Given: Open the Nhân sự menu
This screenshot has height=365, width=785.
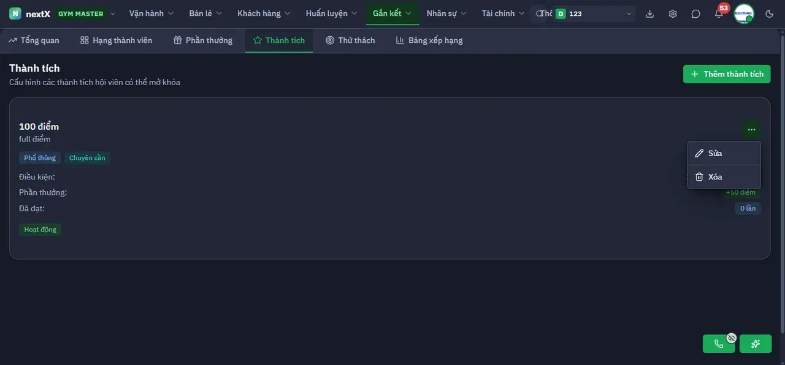Looking at the screenshot, I should (x=446, y=13).
